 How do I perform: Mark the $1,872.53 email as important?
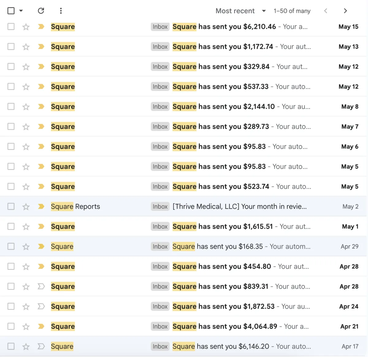pyautogui.click(x=41, y=306)
